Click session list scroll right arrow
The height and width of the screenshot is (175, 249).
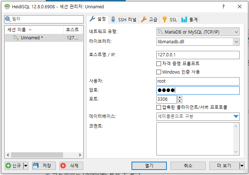pyautogui.click(x=80, y=155)
